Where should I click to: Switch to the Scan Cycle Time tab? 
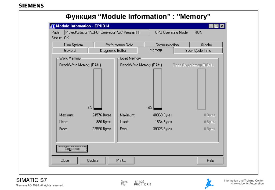[198, 50]
